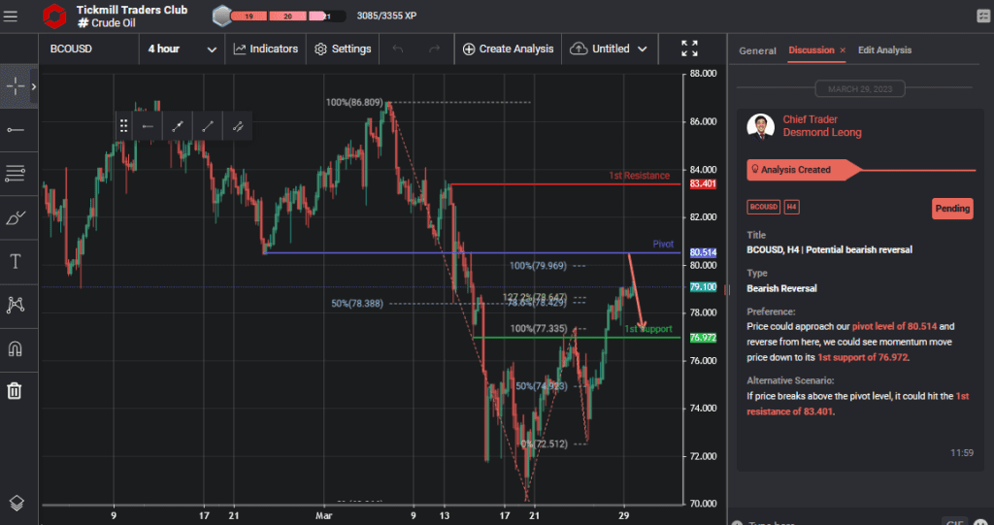Click the 79.100 current price label
The width and height of the screenshot is (994, 525).
tap(703, 287)
